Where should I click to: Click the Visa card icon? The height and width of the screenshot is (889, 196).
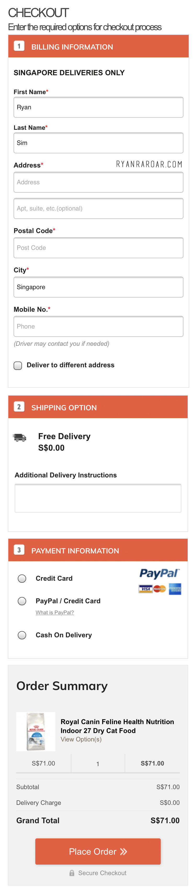coord(145,589)
